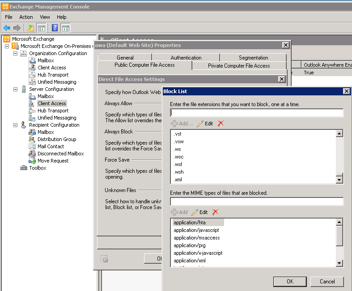This screenshot has width=352, height=291.
Task: Open the View menu
Action: point(45,17)
